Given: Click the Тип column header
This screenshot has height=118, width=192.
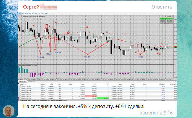Looking at the screenshot, I should (x=59, y=84).
